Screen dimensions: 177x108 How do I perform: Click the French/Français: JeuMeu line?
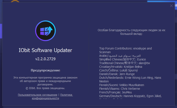115,92
